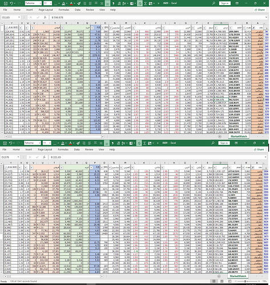The image size is (270, 285).
Task: Click the fill color bucket icon in top toolbar
Action: tap(63, 3)
